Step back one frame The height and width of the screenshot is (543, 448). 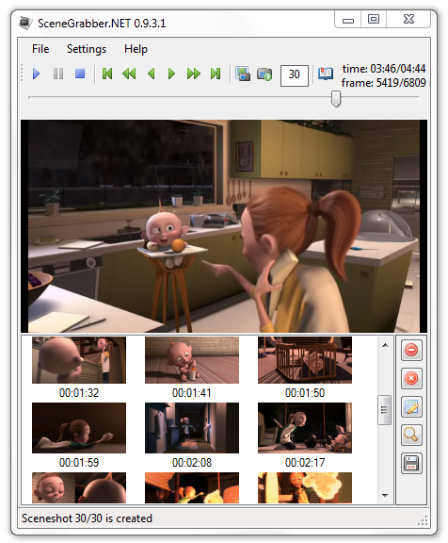(152, 74)
